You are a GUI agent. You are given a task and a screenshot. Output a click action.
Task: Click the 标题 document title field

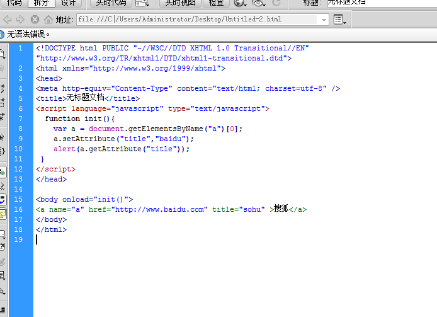coord(382,3)
